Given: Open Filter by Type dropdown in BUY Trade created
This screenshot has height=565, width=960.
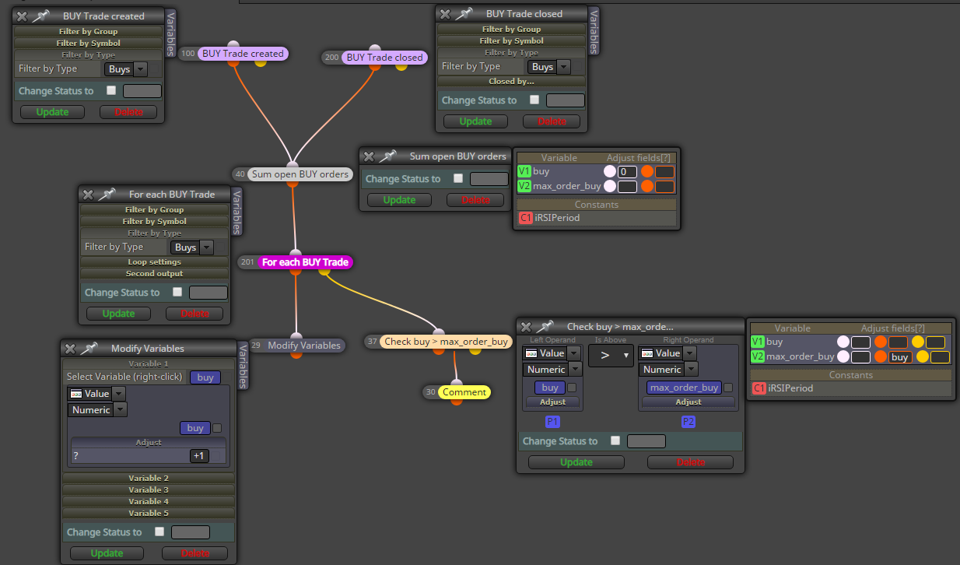Looking at the screenshot, I should pyautogui.click(x=125, y=68).
